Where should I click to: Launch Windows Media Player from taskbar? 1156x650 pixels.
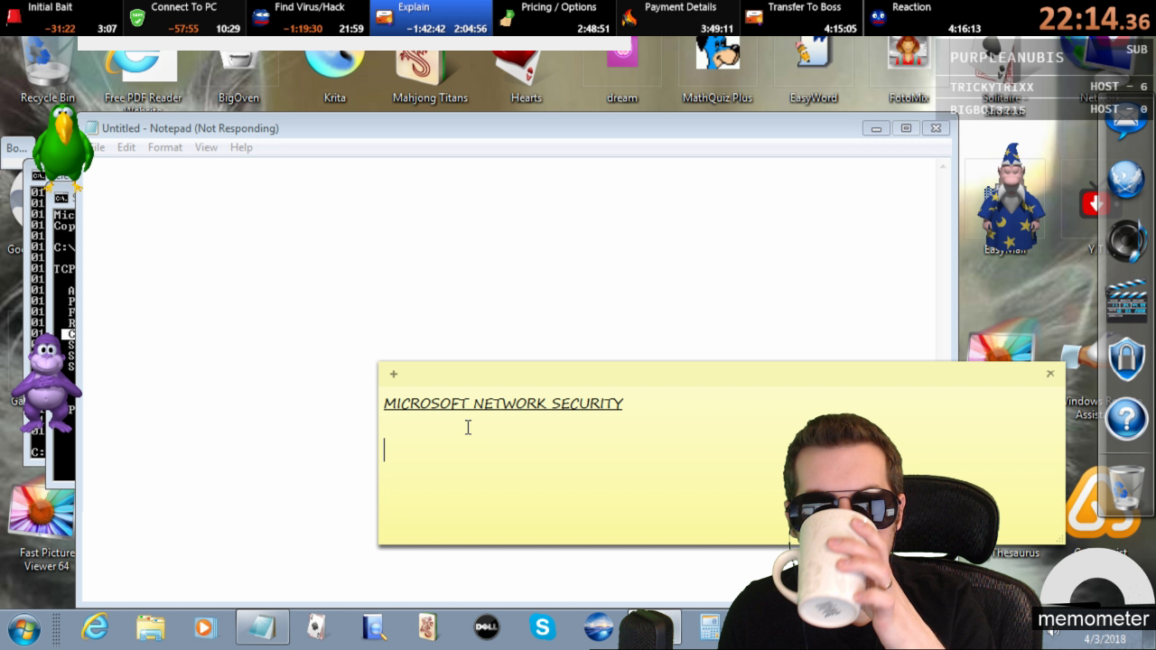tap(205, 627)
